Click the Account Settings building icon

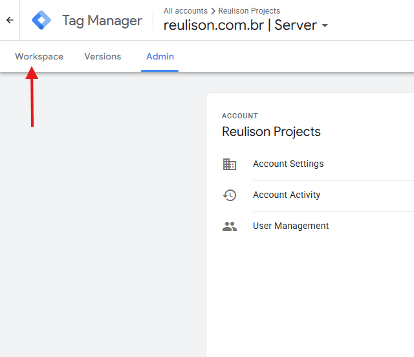tap(230, 164)
